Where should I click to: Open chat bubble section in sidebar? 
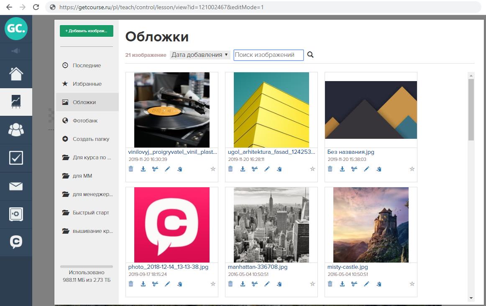pyautogui.click(x=16, y=242)
